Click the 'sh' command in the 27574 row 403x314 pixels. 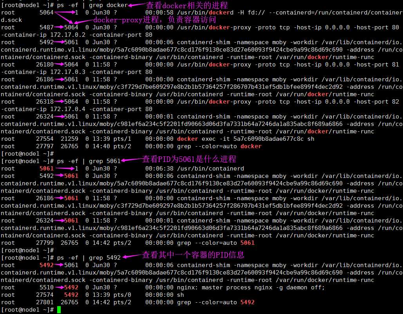(181, 295)
